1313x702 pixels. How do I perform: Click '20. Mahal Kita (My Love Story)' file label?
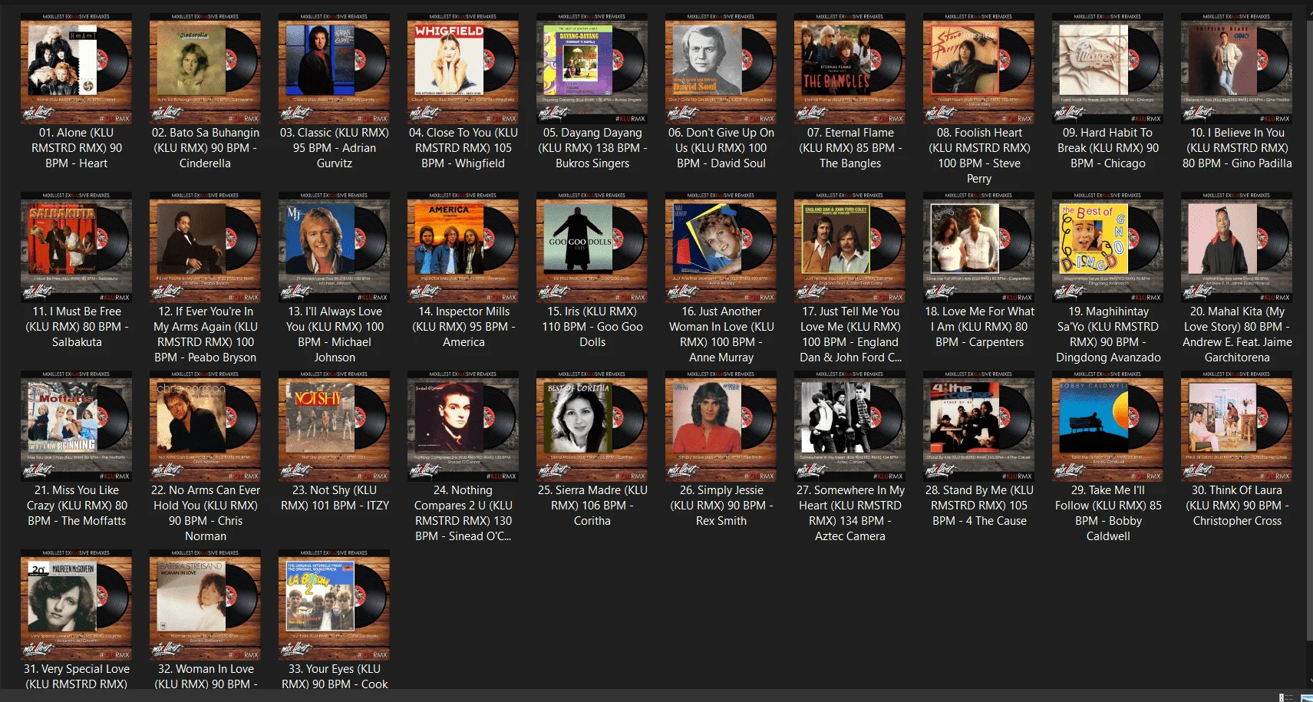pyautogui.click(x=1237, y=335)
